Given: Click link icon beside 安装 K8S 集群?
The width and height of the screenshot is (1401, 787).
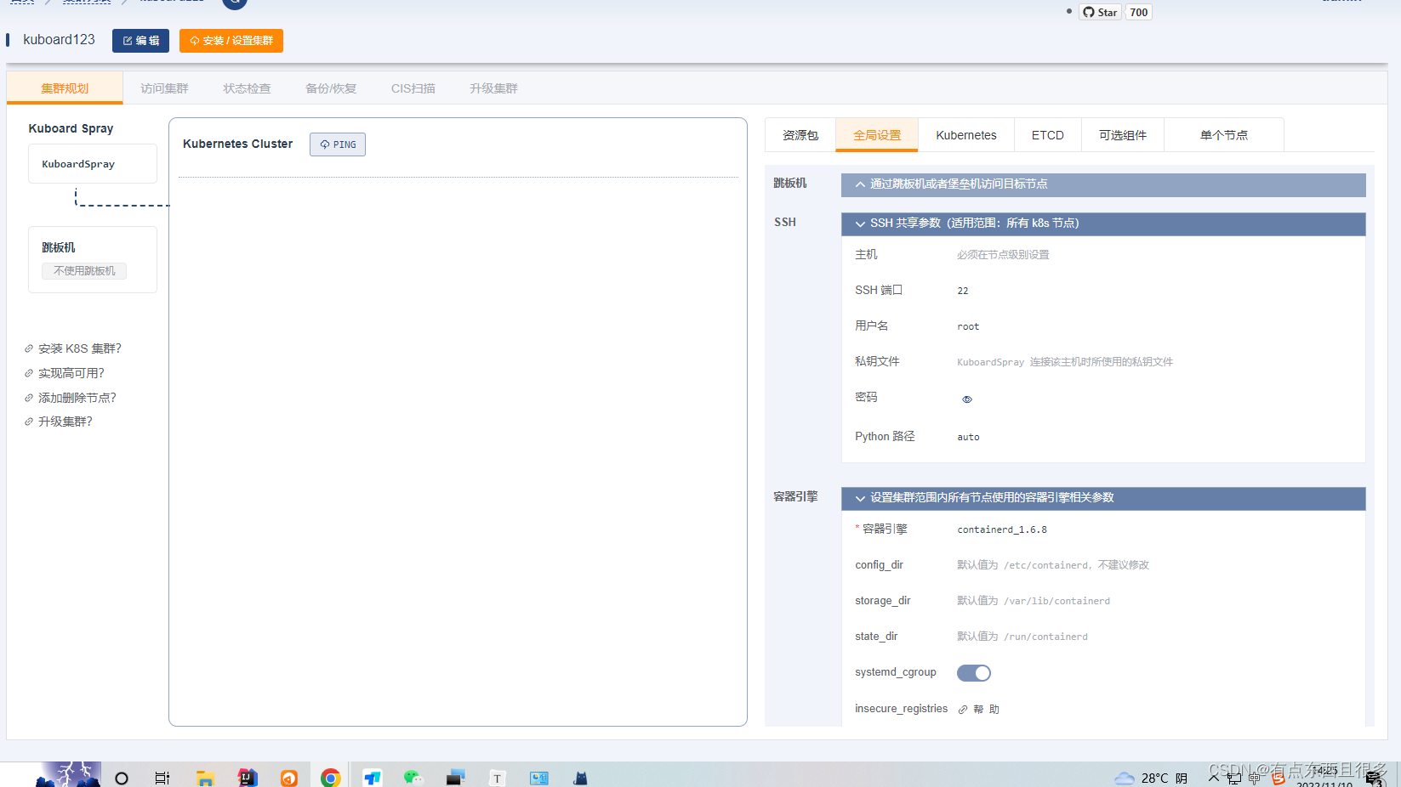Looking at the screenshot, I should click(29, 348).
